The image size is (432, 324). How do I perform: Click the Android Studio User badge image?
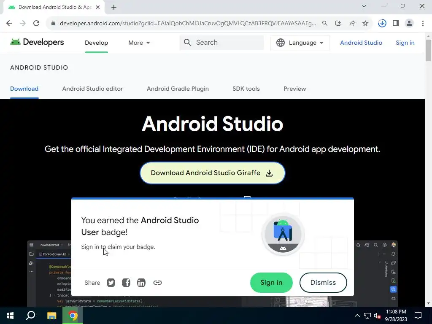point(283,234)
